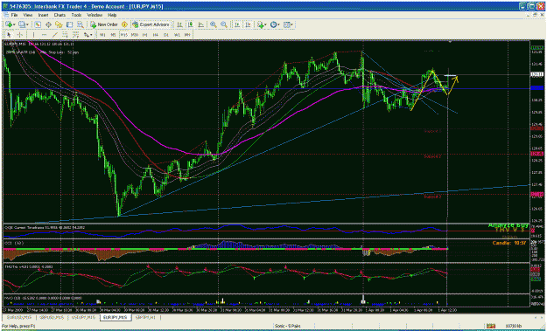Viewport: 547px width, 331px height.
Task: Select the vertical line drawing tool
Action: point(33,35)
